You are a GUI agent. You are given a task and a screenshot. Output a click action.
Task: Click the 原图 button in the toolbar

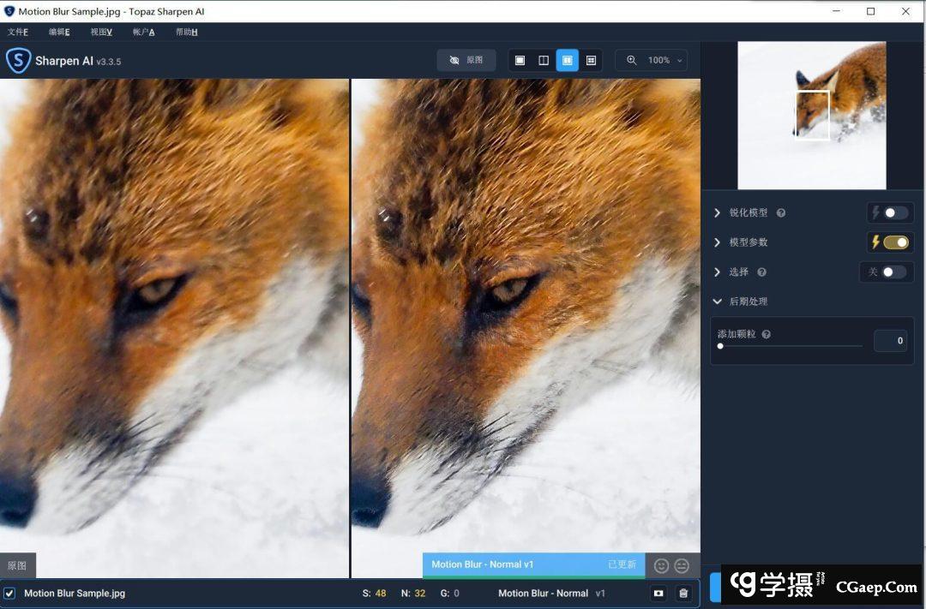(x=466, y=61)
